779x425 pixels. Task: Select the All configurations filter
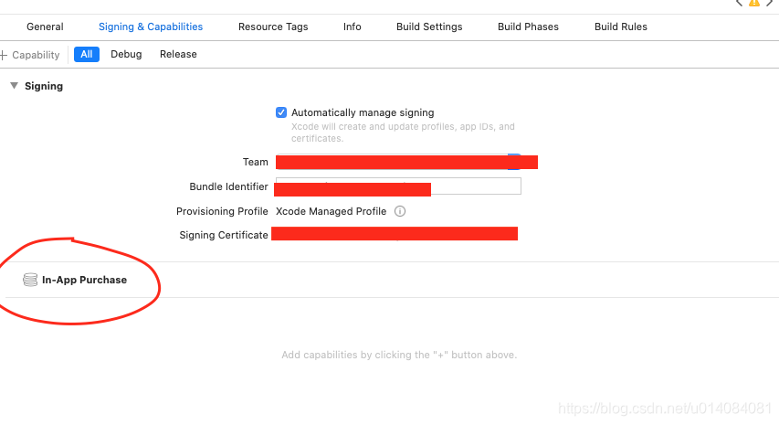tap(87, 54)
